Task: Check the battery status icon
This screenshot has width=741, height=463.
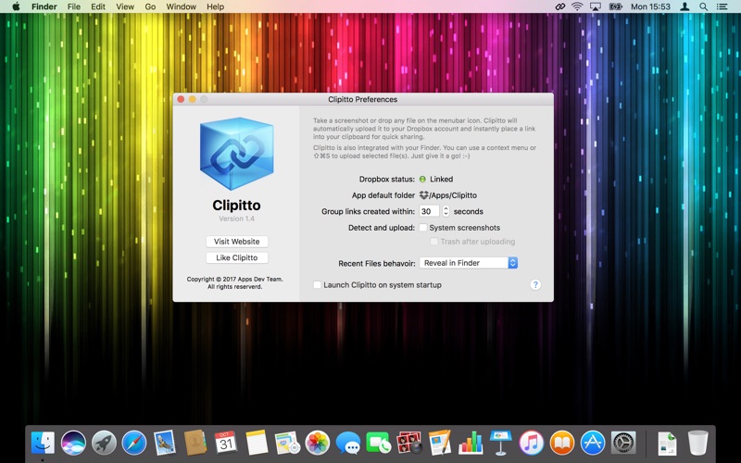Action: tap(616, 6)
